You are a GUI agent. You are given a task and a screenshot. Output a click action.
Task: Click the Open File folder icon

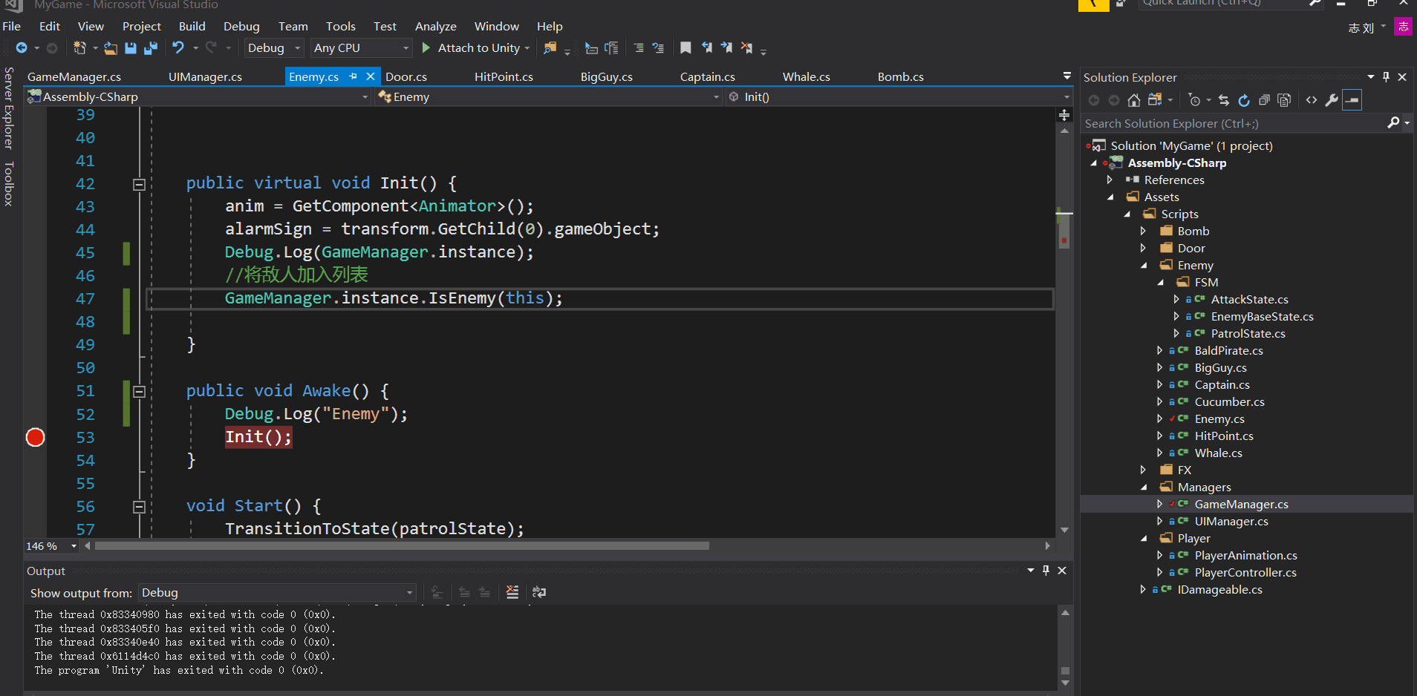pyautogui.click(x=111, y=48)
